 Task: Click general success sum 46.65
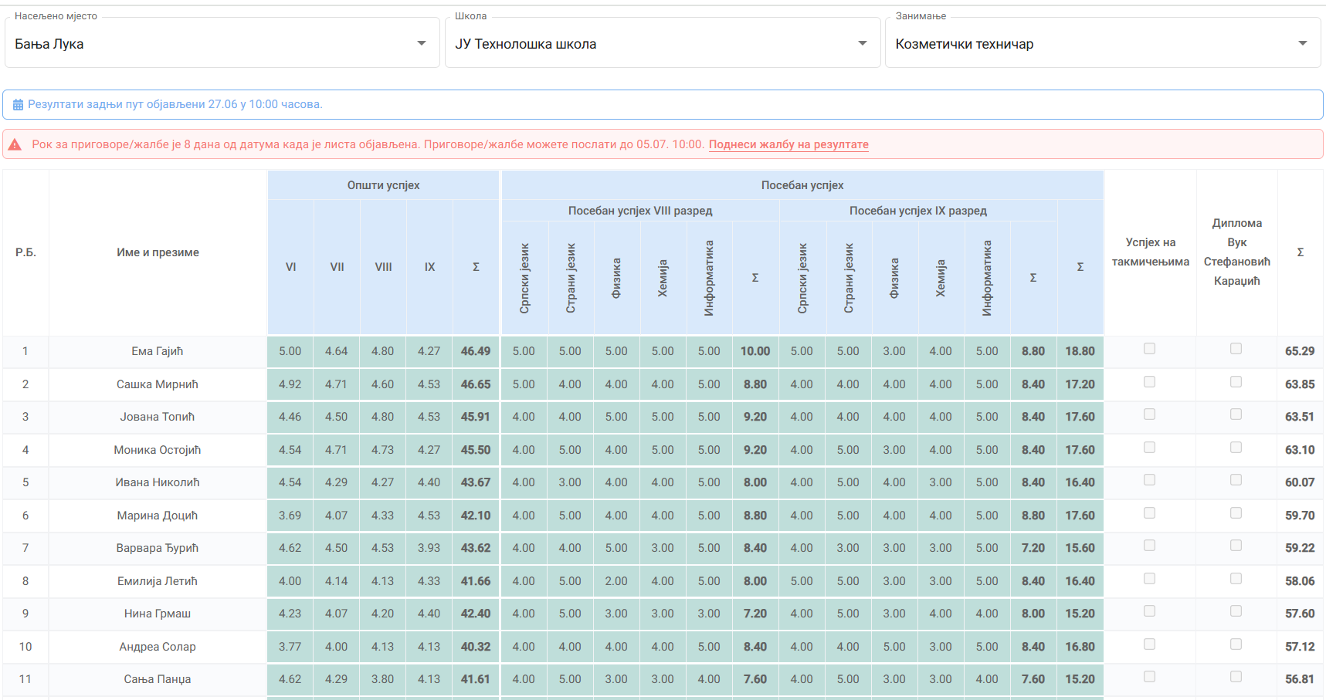pyautogui.click(x=476, y=384)
